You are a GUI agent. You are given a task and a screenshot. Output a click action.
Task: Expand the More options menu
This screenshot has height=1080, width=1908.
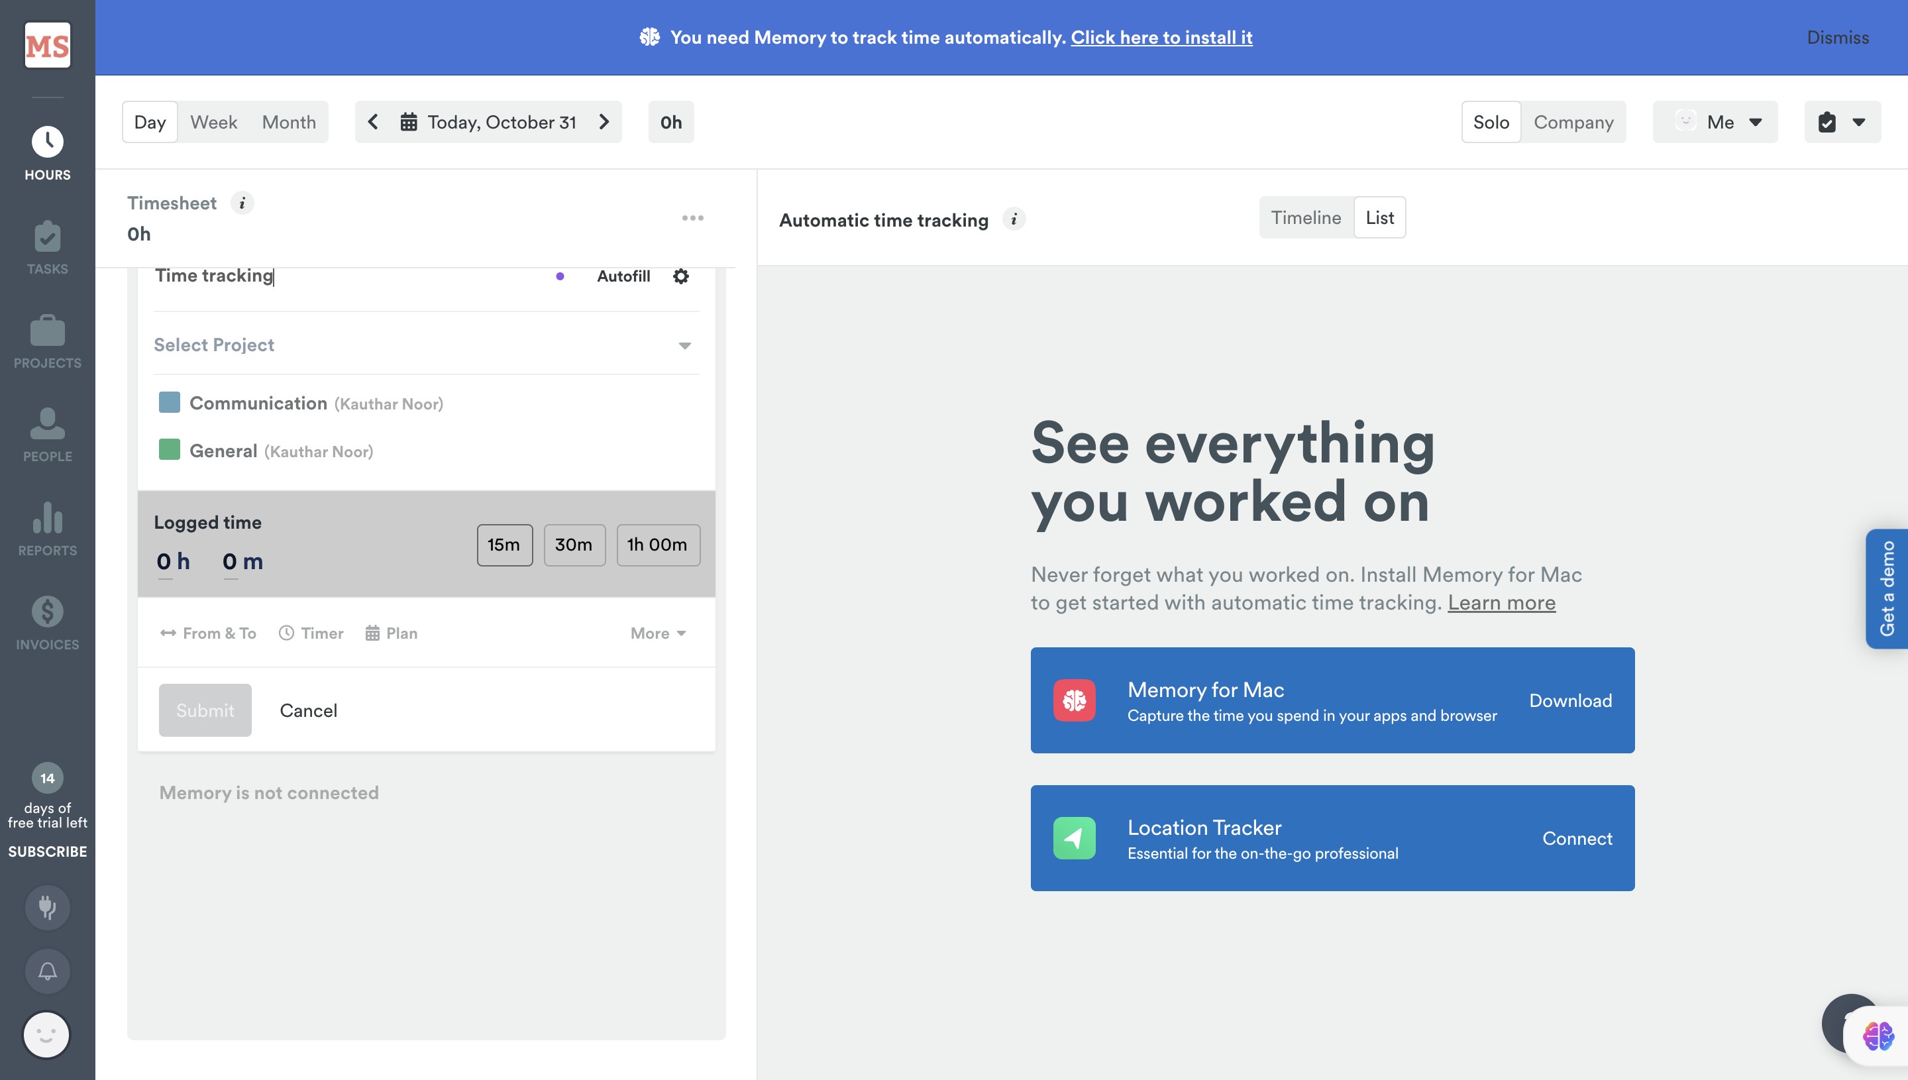pyautogui.click(x=658, y=633)
